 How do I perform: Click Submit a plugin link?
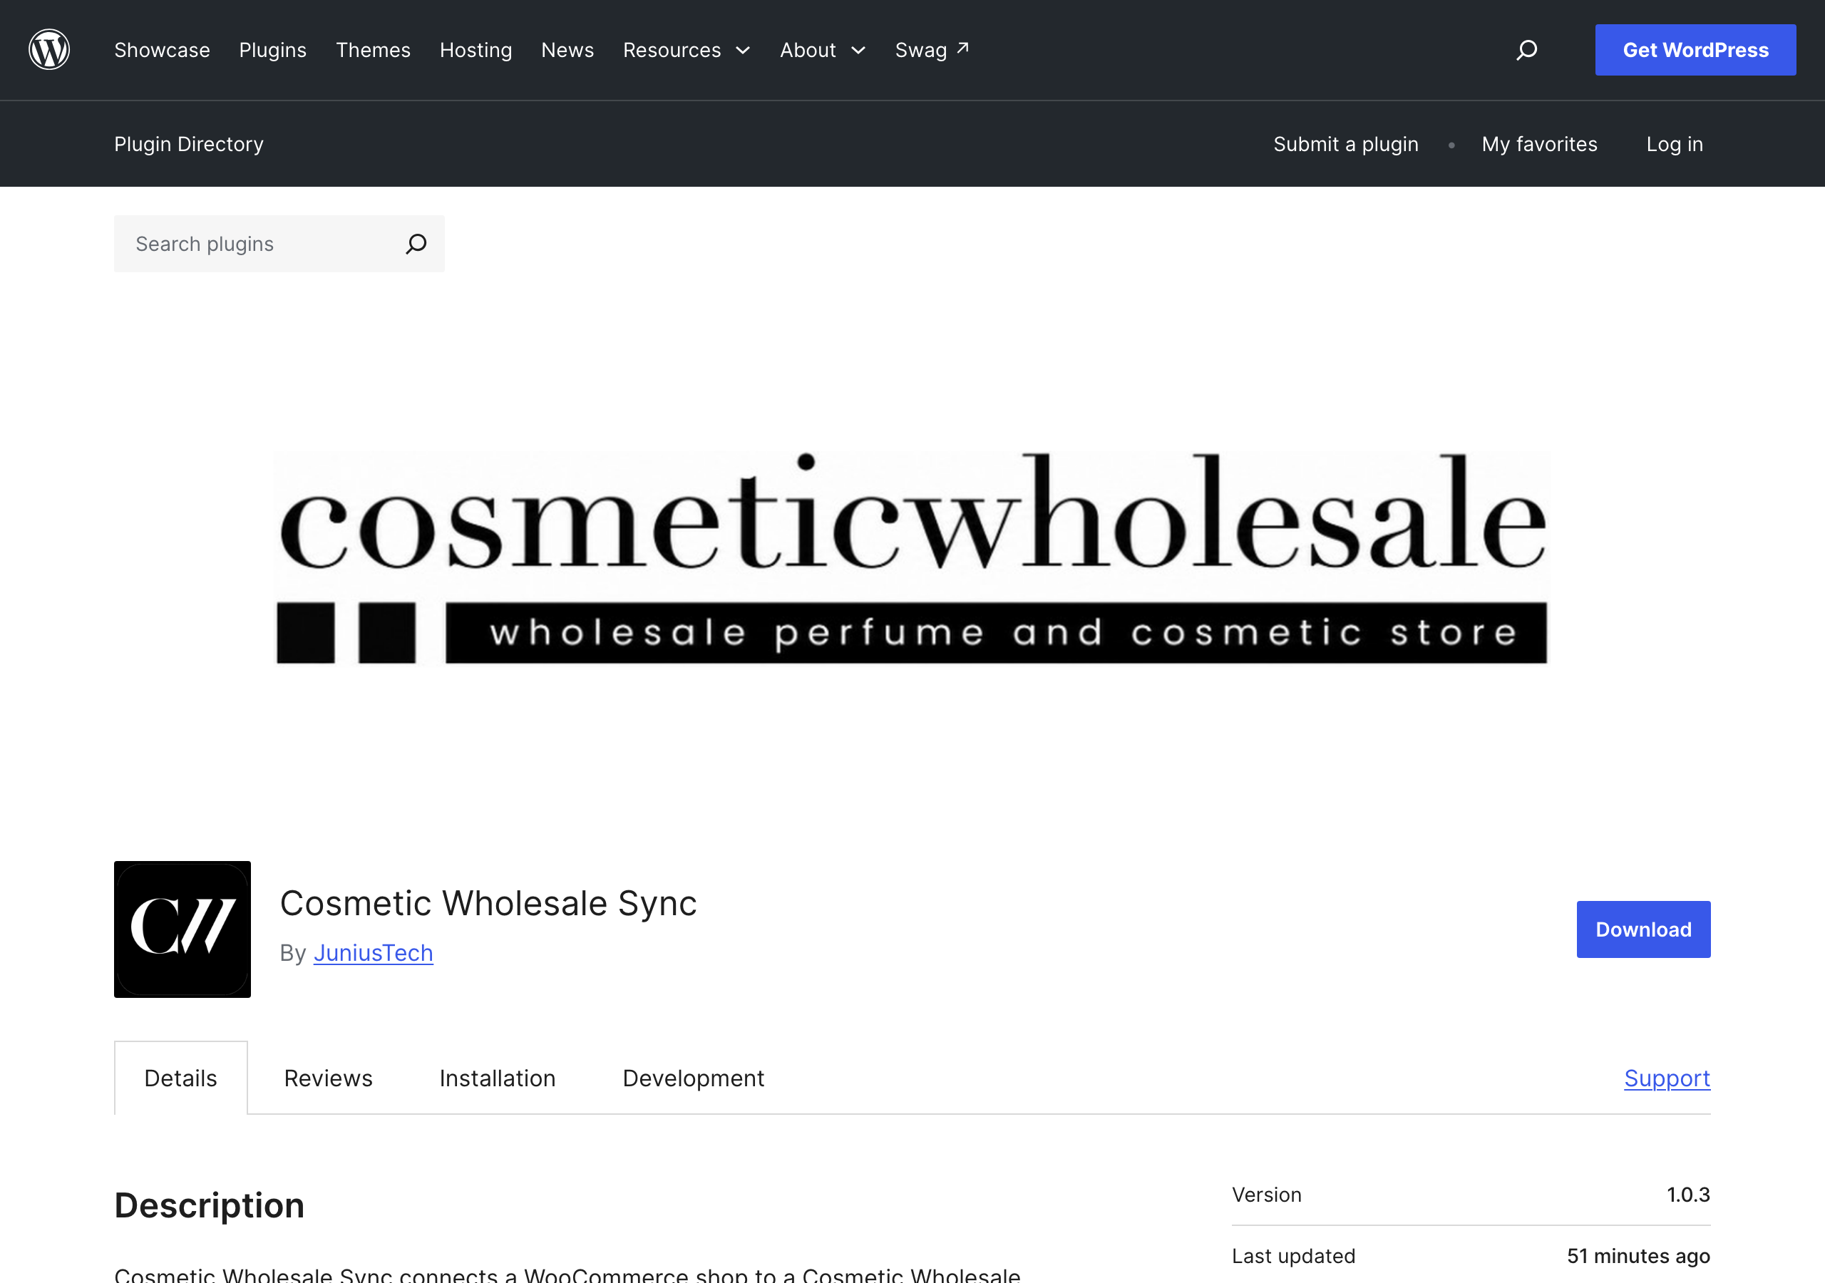pos(1346,144)
